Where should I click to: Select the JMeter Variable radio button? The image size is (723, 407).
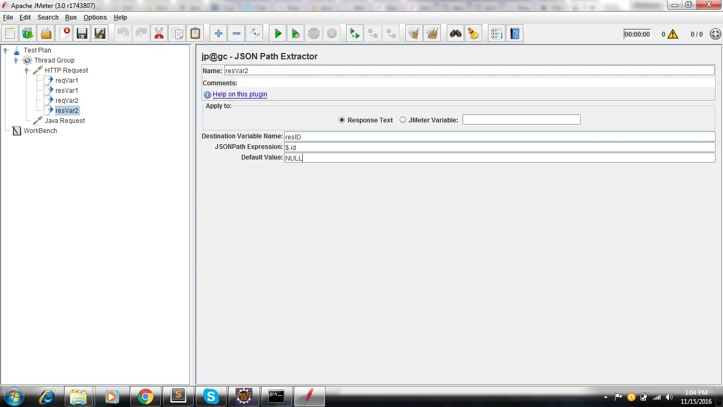(403, 120)
